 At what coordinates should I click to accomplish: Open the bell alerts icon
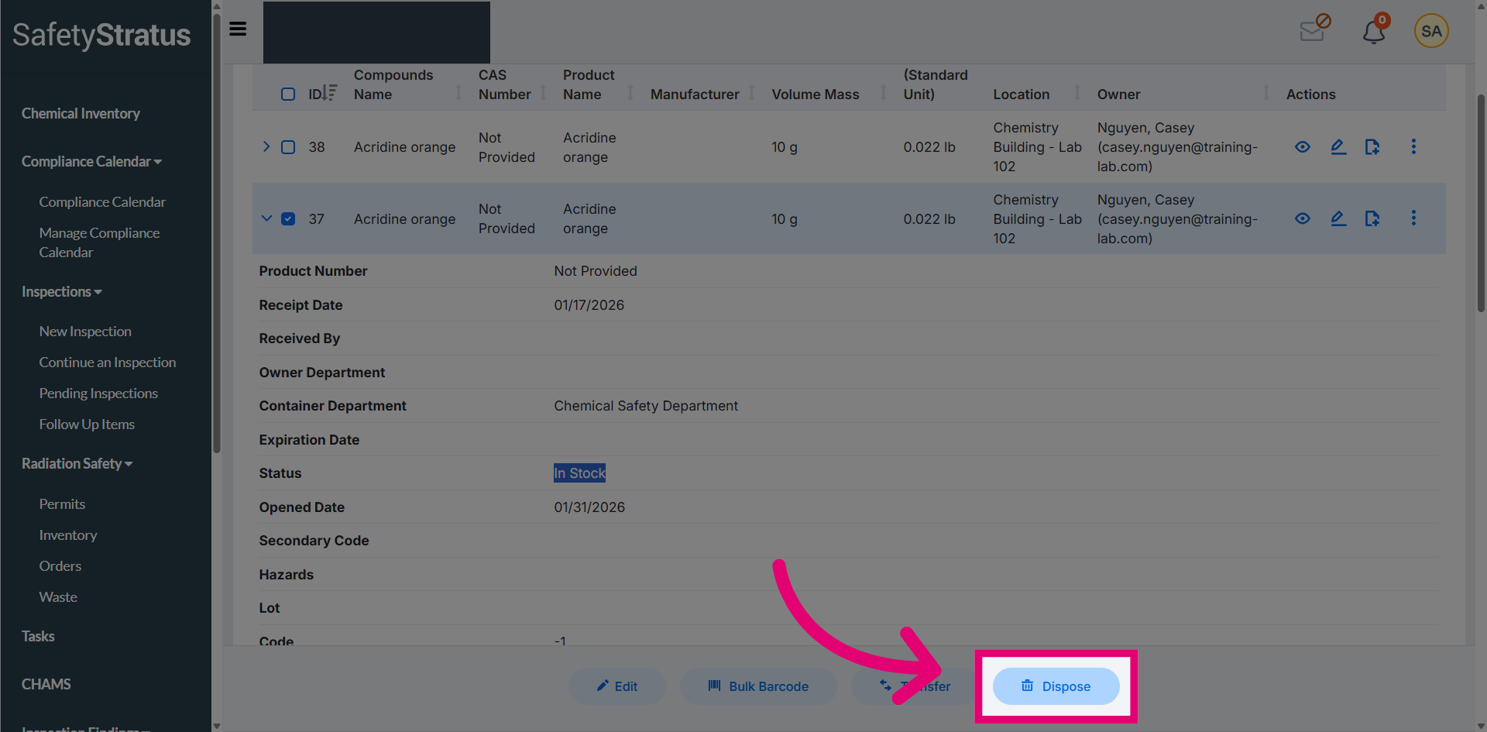(1375, 30)
